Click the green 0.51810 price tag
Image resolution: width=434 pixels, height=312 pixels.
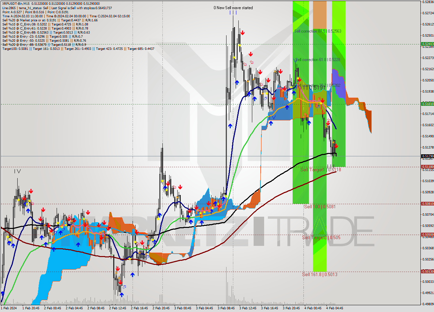tap(427, 104)
